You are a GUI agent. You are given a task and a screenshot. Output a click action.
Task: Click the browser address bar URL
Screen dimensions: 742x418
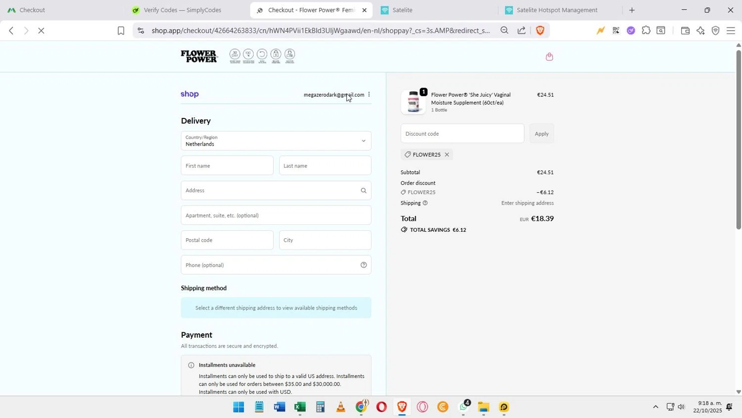point(321,31)
